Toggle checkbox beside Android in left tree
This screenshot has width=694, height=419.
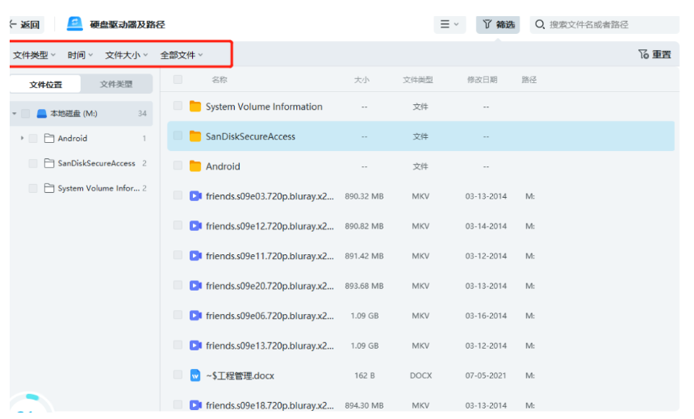(33, 139)
